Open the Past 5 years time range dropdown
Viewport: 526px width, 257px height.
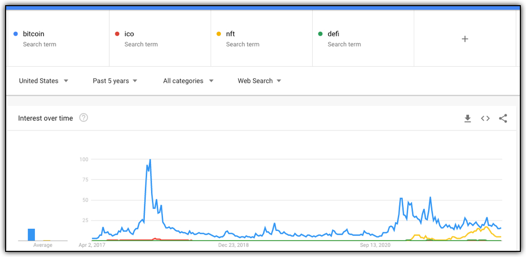coord(115,81)
